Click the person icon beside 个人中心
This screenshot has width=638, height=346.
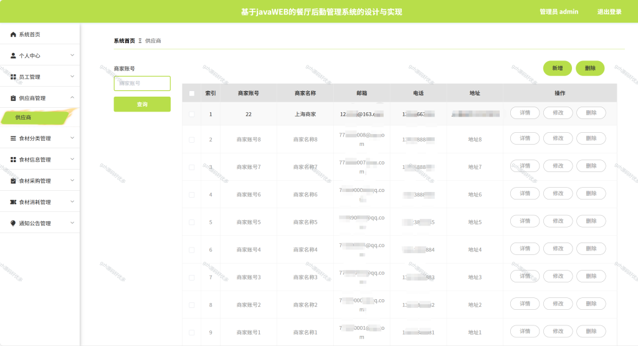click(x=13, y=55)
